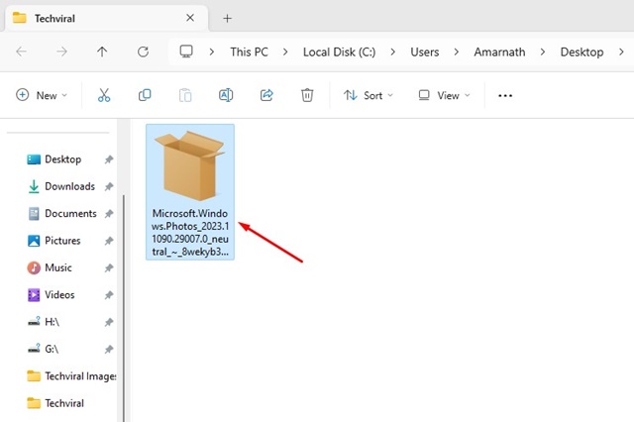Open the Sort options dropdown
The height and width of the screenshot is (422, 634).
click(x=369, y=95)
